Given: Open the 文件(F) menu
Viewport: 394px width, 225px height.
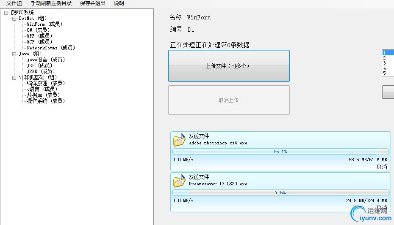Looking at the screenshot, I should (x=14, y=3).
